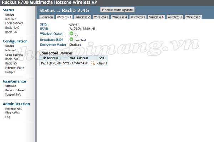The width and height of the screenshot is (214, 142).
Task: Open Radio 5G under Status
Action: [11, 32]
